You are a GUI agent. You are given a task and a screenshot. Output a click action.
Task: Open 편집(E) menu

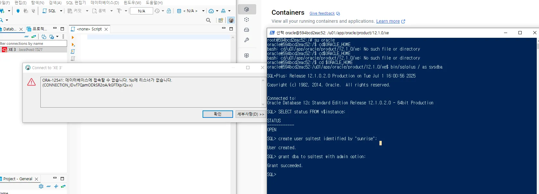21,3
